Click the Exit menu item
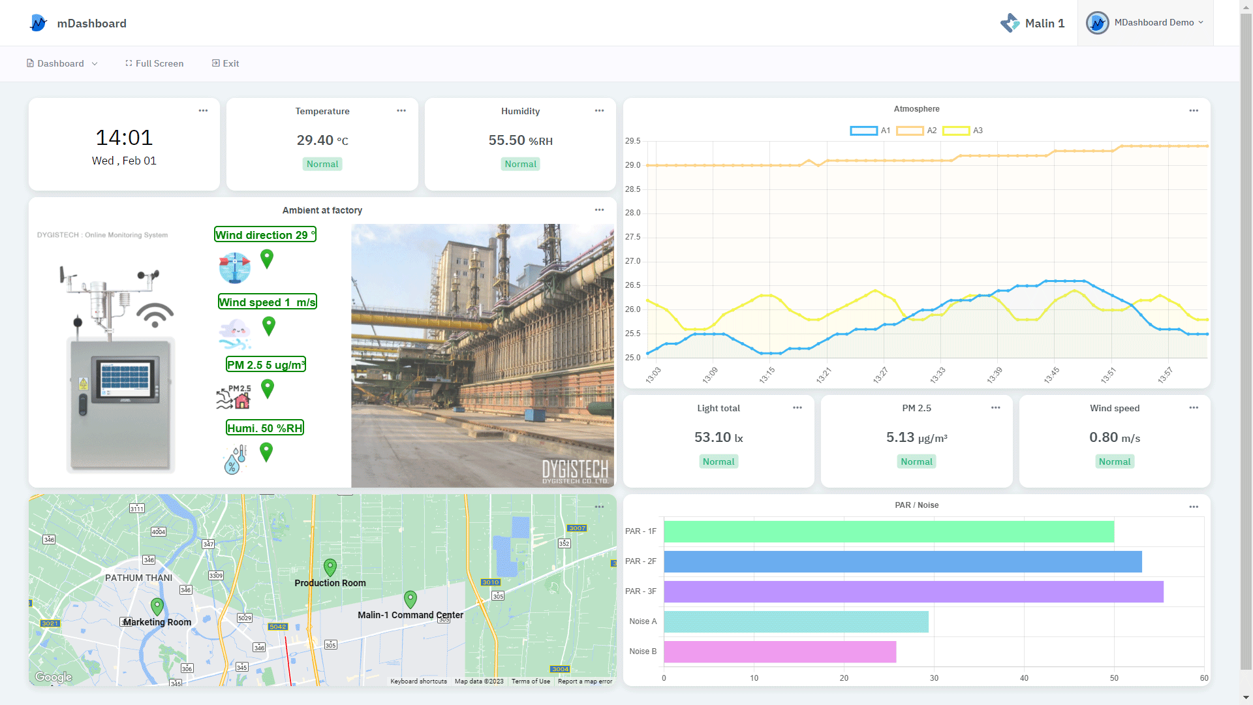 (225, 63)
